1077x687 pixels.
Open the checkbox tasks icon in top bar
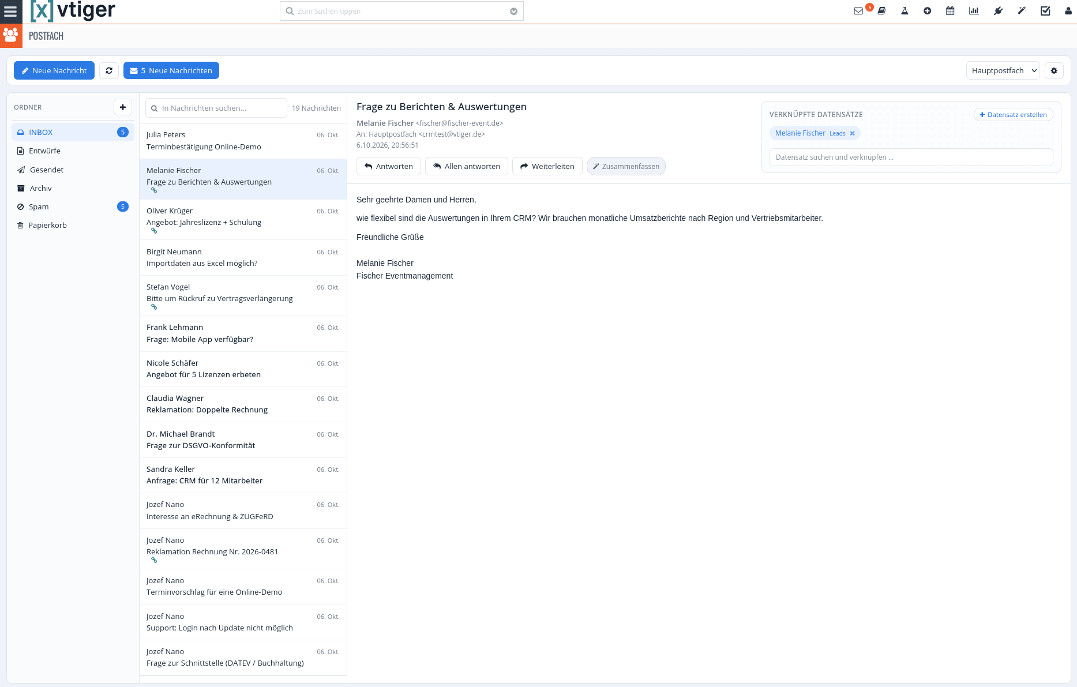1045,11
